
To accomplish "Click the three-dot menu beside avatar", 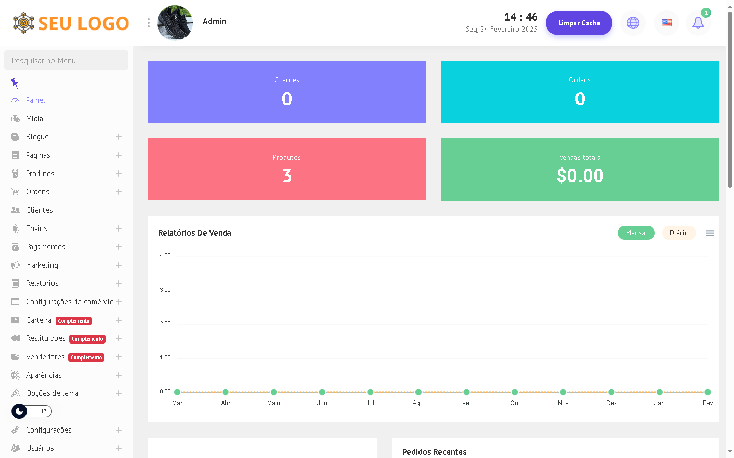I will pyautogui.click(x=149, y=23).
